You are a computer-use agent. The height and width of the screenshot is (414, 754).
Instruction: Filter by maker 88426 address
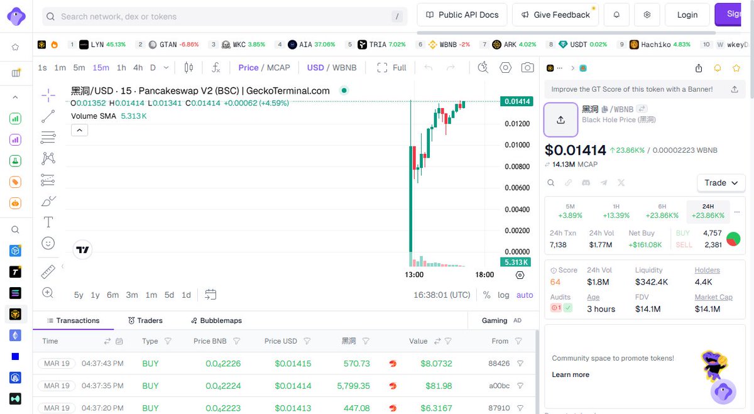click(x=520, y=363)
